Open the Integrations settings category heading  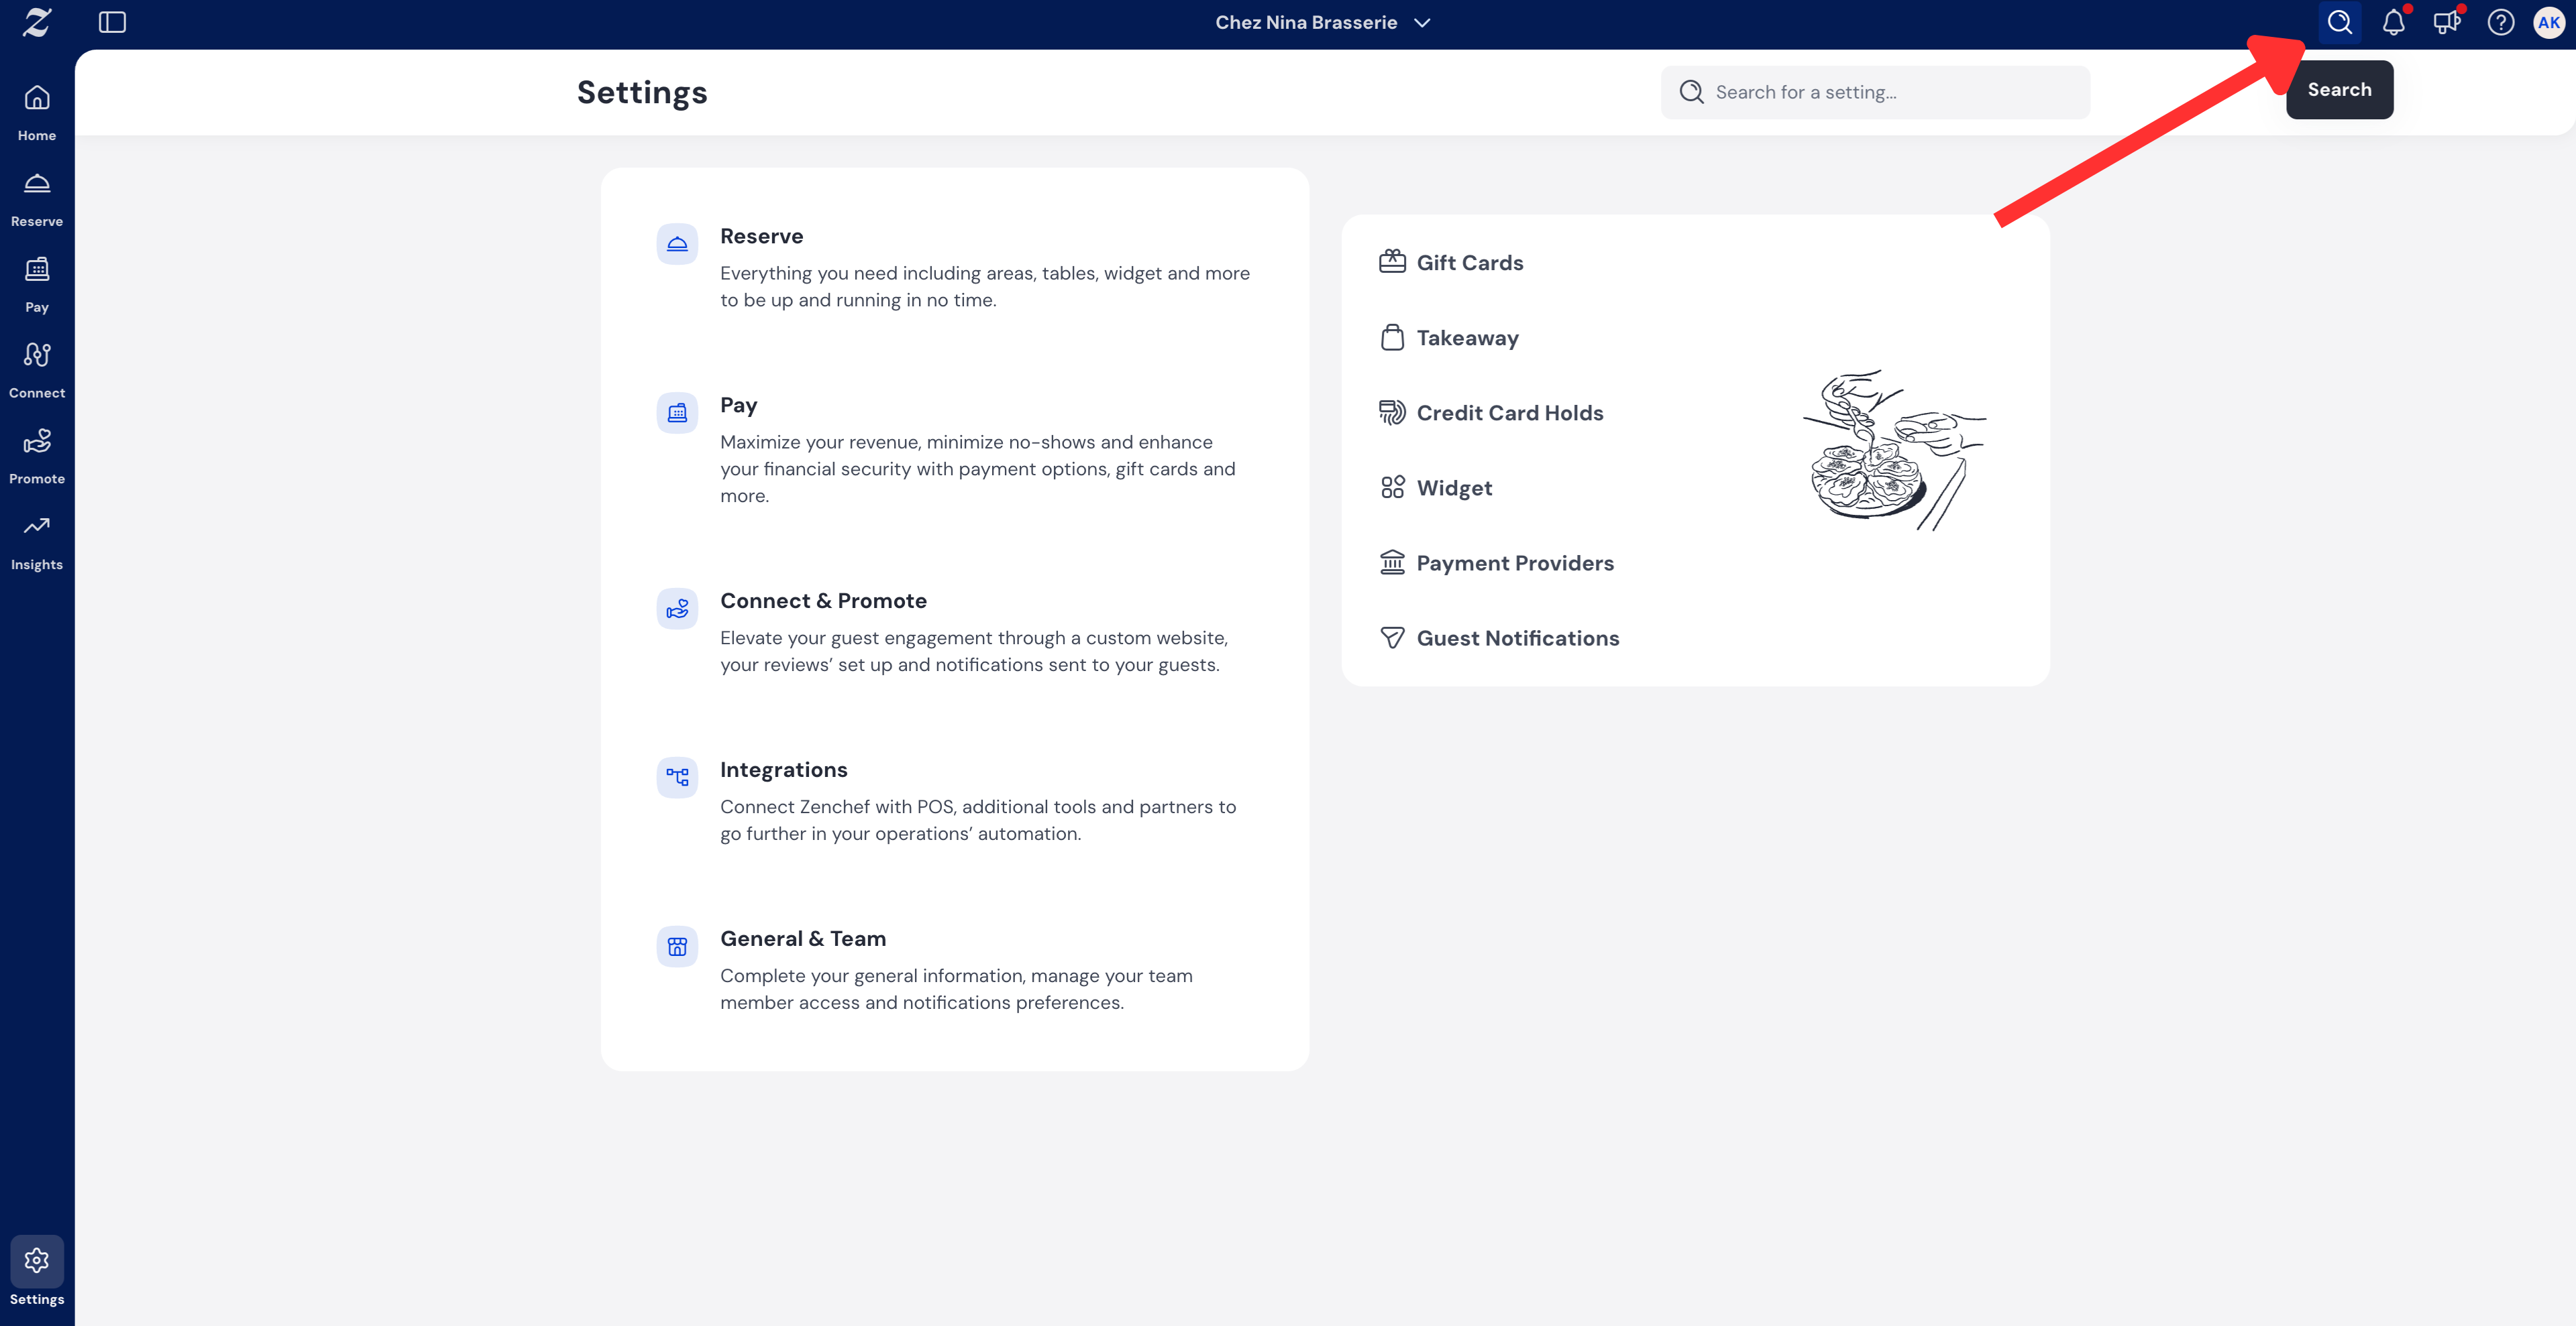pyautogui.click(x=783, y=770)
